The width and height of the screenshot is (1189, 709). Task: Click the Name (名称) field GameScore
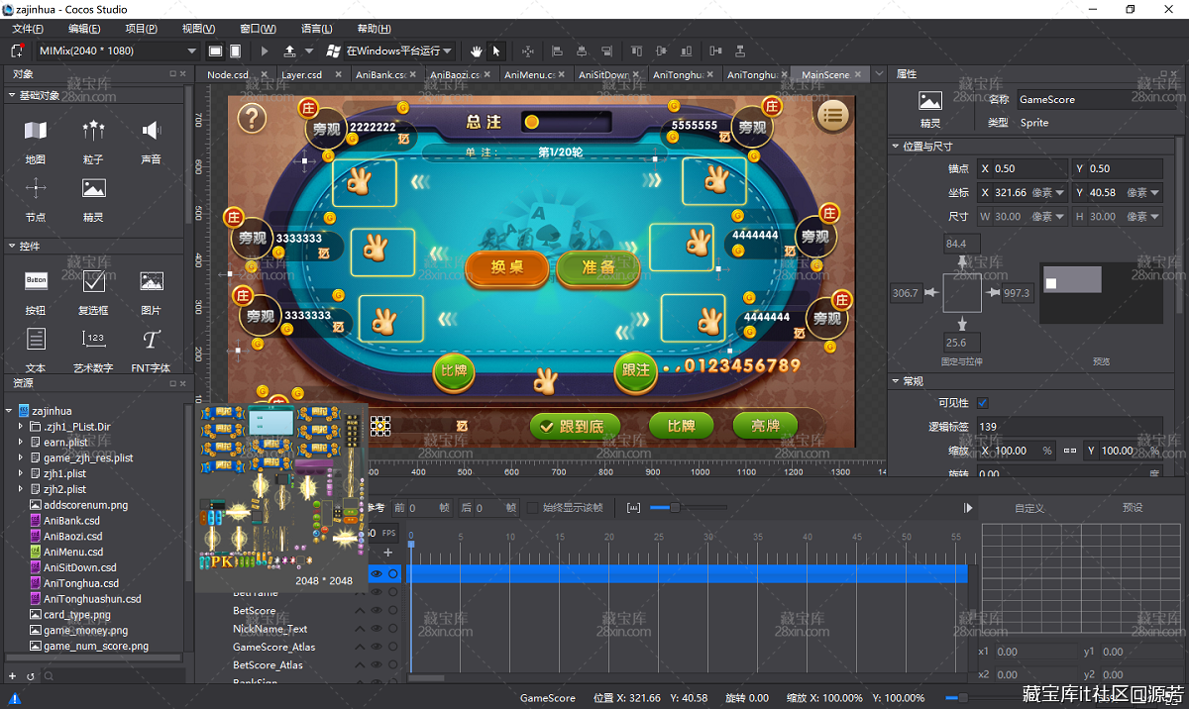(x=1097, y=99)
